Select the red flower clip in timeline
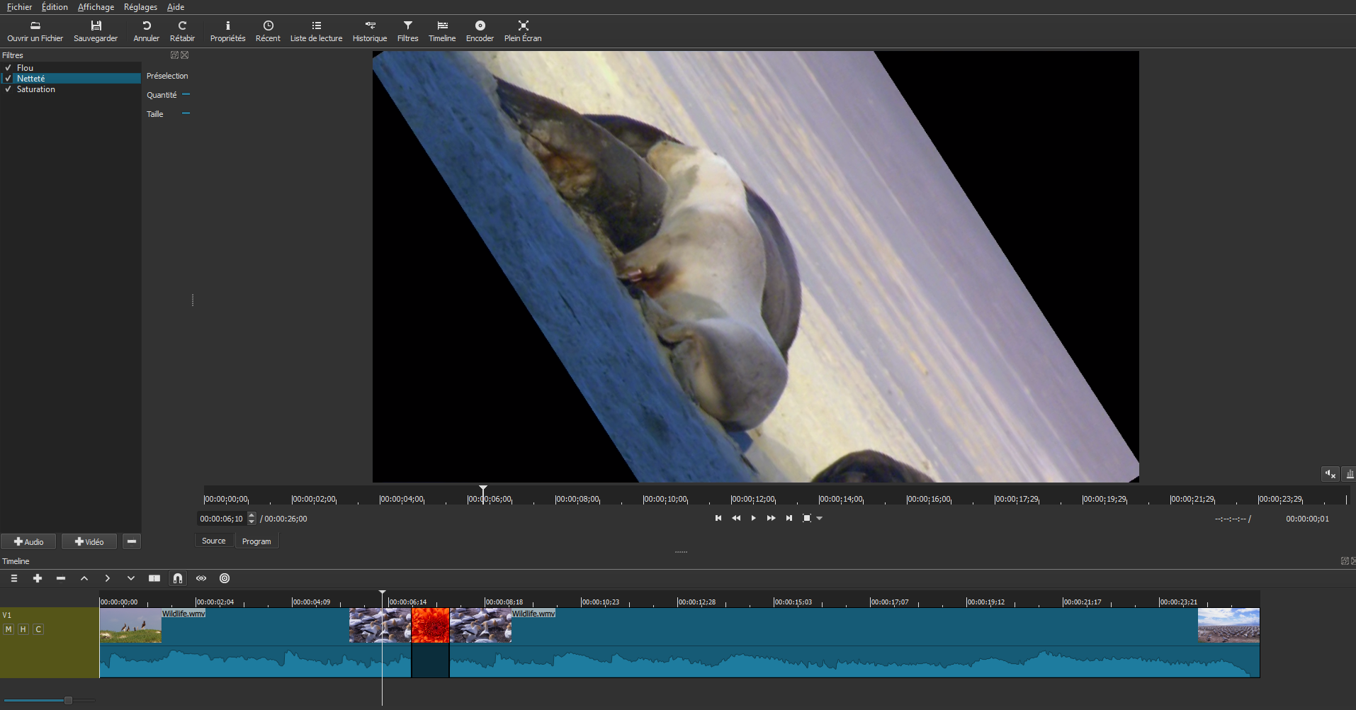The height and width of the screenshot is (710, 1356). [x=430, y=626]
